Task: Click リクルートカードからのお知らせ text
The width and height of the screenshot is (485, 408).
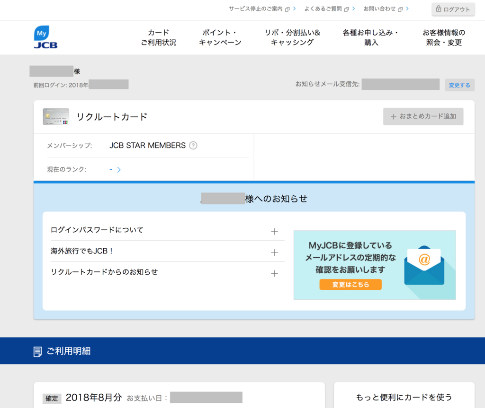Action: point(104,272)
